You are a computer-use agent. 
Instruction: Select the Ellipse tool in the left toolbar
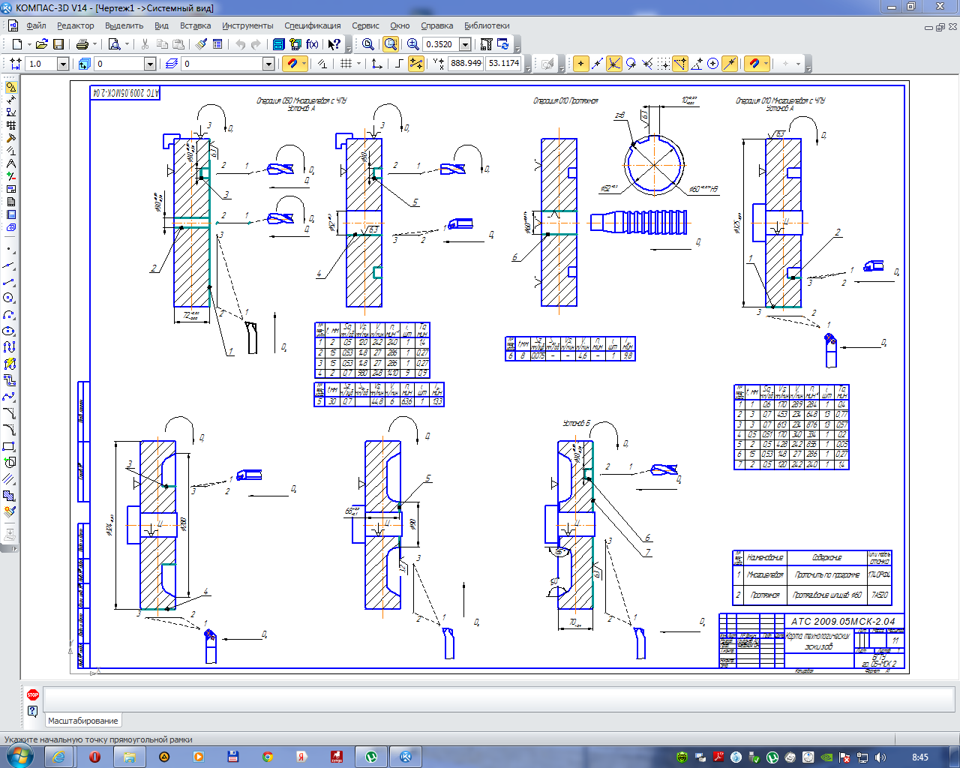(x=9, y=331)
